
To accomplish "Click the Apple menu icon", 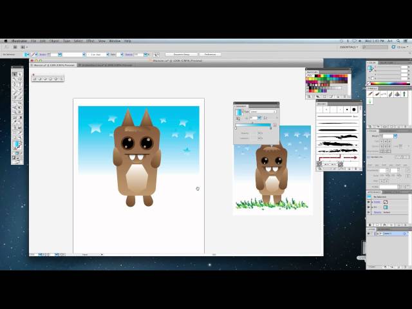I will pos(6,41).
